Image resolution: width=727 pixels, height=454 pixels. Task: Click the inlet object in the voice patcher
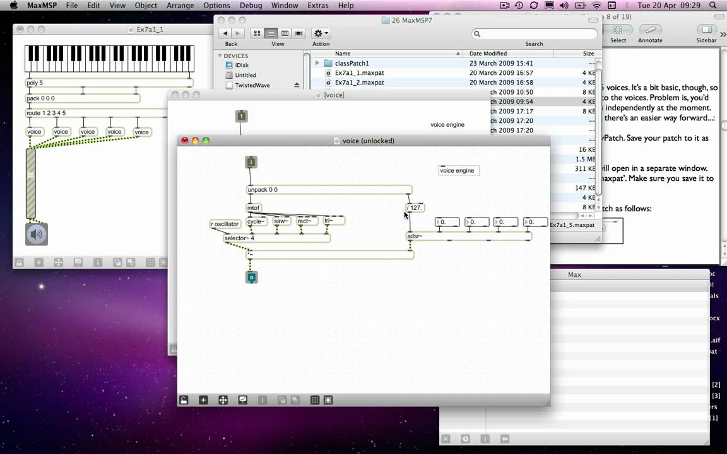tap(251, 161)
